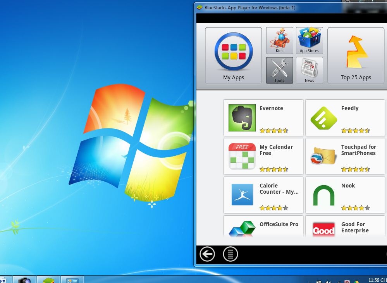
Task: Select the Evernote app name
Action: click(x=271, y=108)
